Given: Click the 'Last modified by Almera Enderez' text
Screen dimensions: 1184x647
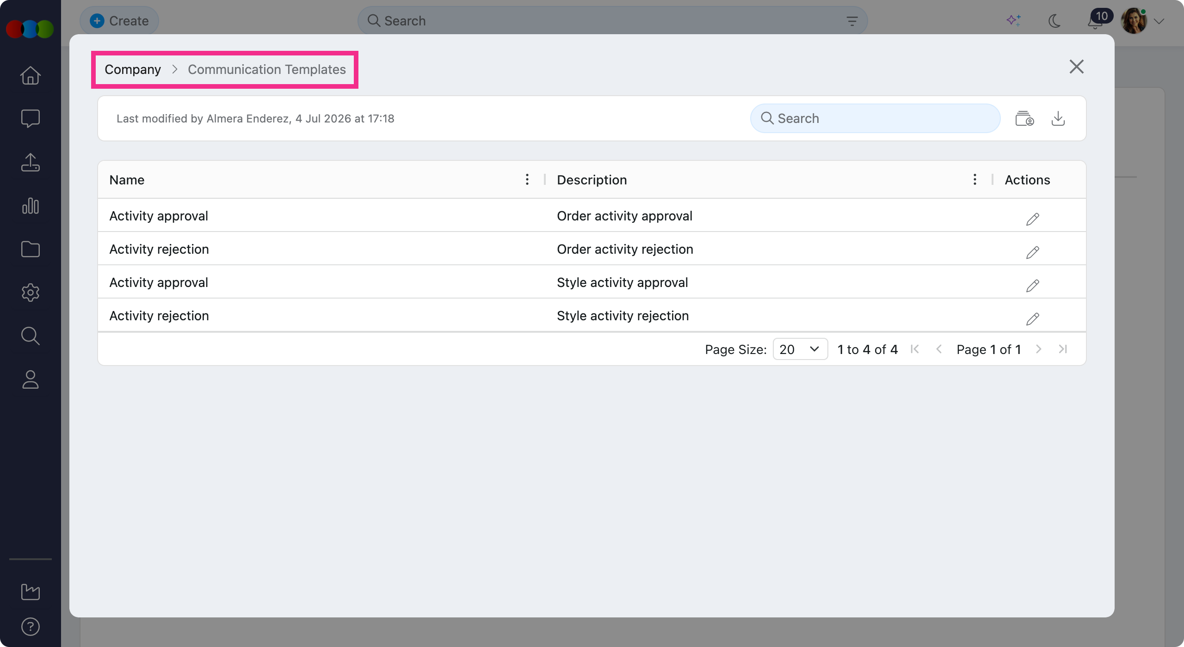Looking at the screenshot, I should tap(255, 119).
